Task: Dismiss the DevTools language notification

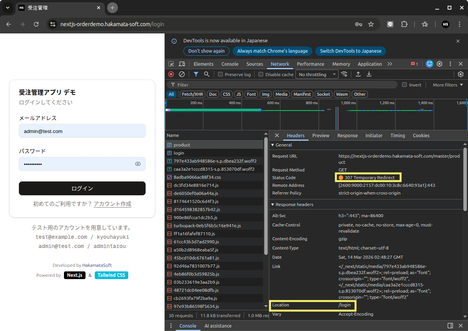Action: click(458, 41)
